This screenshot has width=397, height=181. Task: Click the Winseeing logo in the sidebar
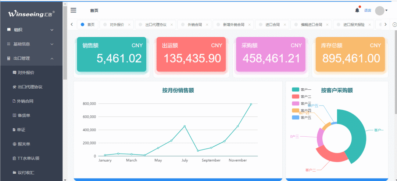(31, 14)
